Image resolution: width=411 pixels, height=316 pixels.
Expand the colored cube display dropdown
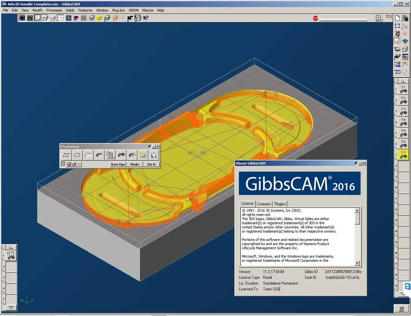pos(138,18)
